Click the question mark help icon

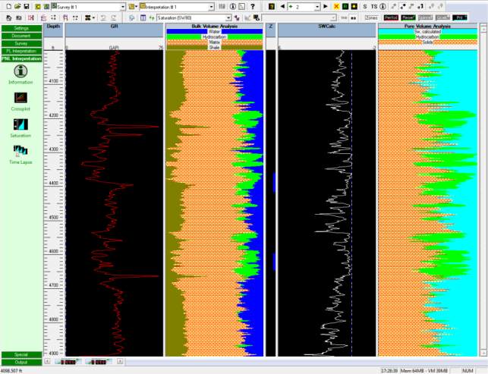click(253, 7)
